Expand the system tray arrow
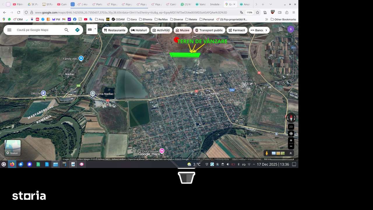 [254, 164]
